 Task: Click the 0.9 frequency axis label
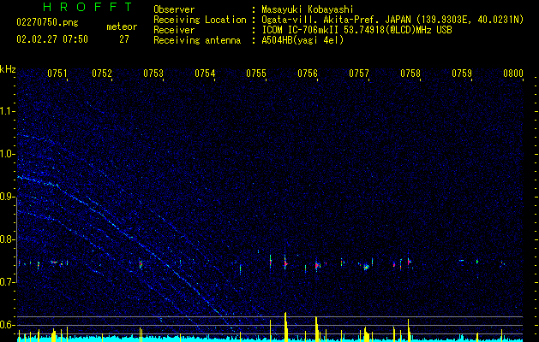[8, 197]
